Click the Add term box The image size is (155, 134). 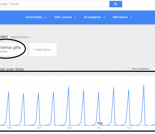(43, 49)
